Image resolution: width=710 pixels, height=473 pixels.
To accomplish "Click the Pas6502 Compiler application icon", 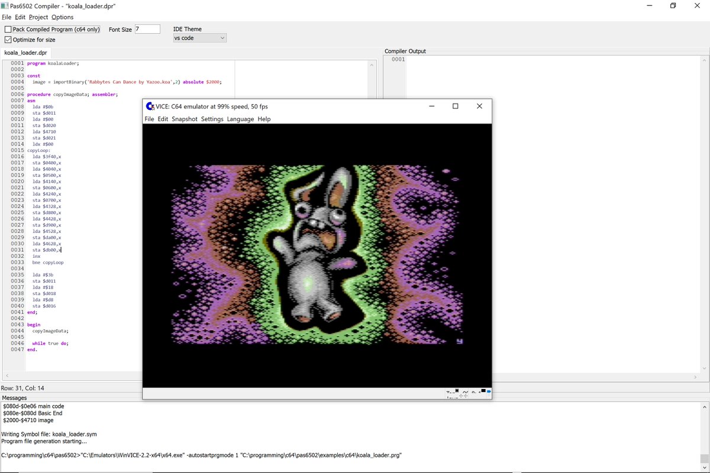I will pos(5,5).
